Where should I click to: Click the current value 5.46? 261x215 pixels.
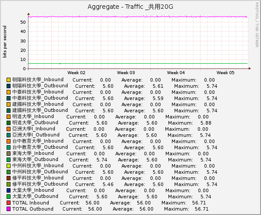108,184
